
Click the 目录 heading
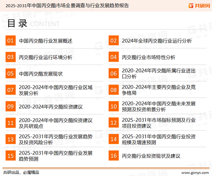17,23
